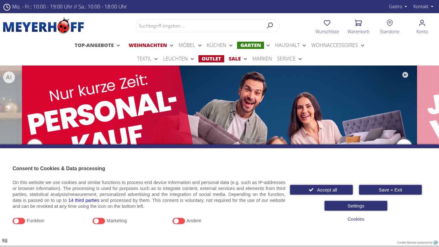Image resolution: width=439 pixels, height=247 pixels.
Task: Expand the Weihnachten menu chevron
Action: pos(172,45)
